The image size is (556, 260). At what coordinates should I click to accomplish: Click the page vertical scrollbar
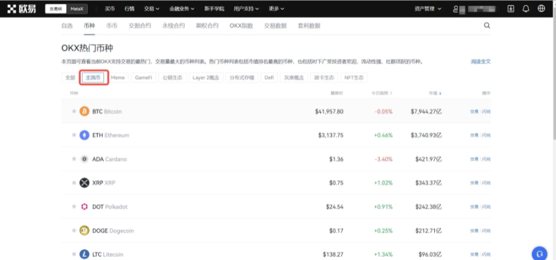554,78
